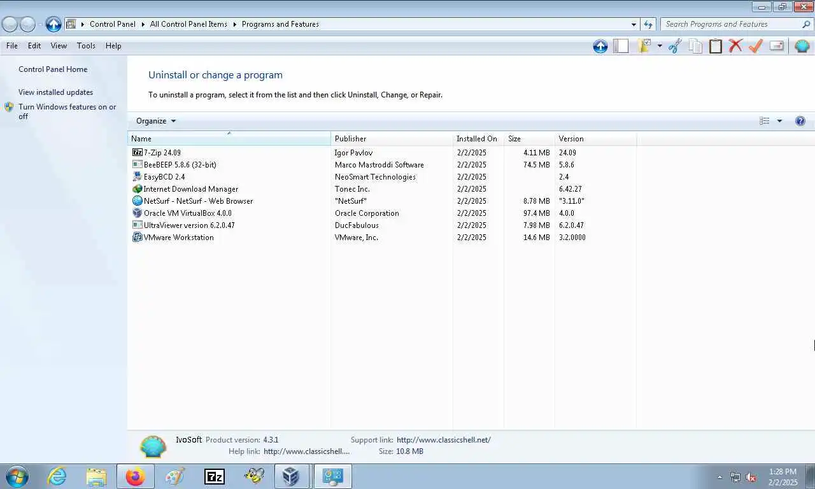Open the Help link URL in details pane
815x489 pixels.
click(307, 451)
